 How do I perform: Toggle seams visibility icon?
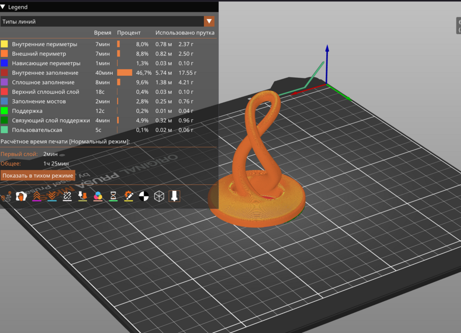[67, 196]
